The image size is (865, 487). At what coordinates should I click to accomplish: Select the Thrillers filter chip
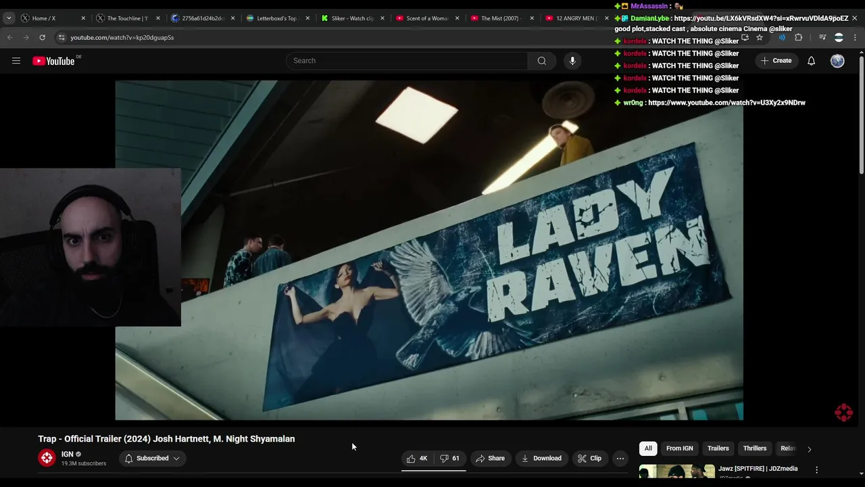tap(755, 448)
